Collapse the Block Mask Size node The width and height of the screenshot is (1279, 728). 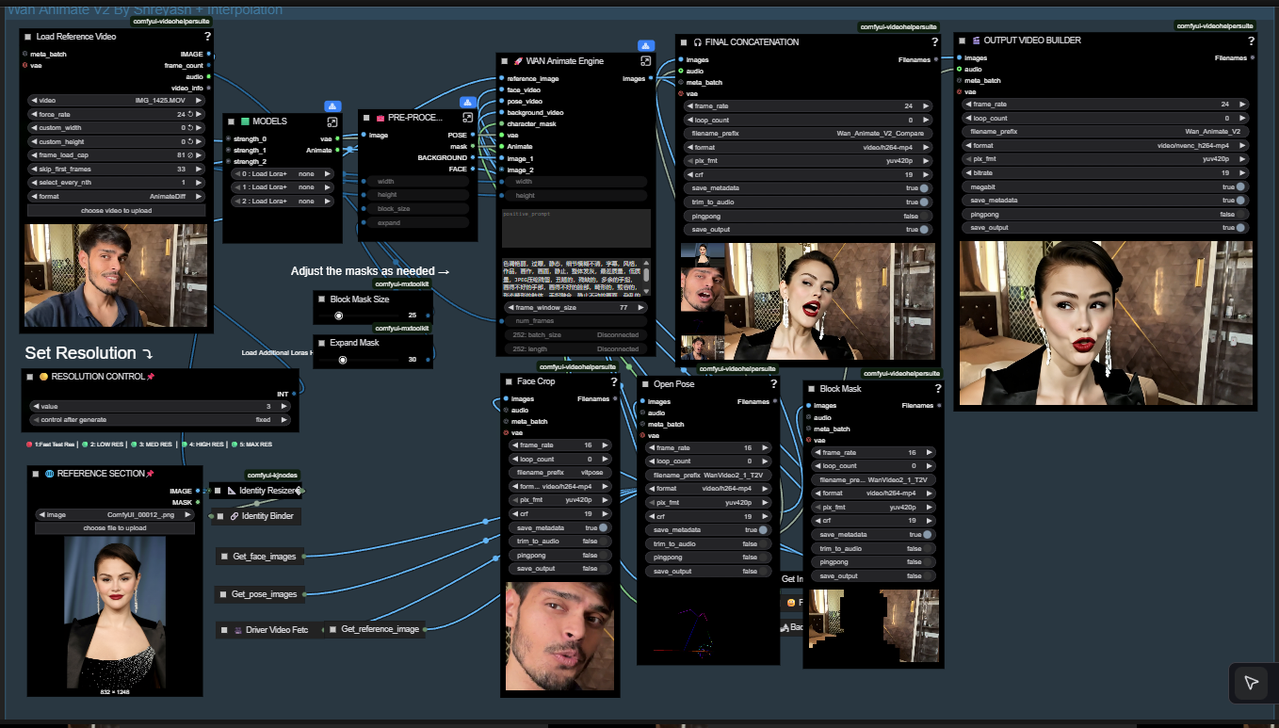(321, 299)
